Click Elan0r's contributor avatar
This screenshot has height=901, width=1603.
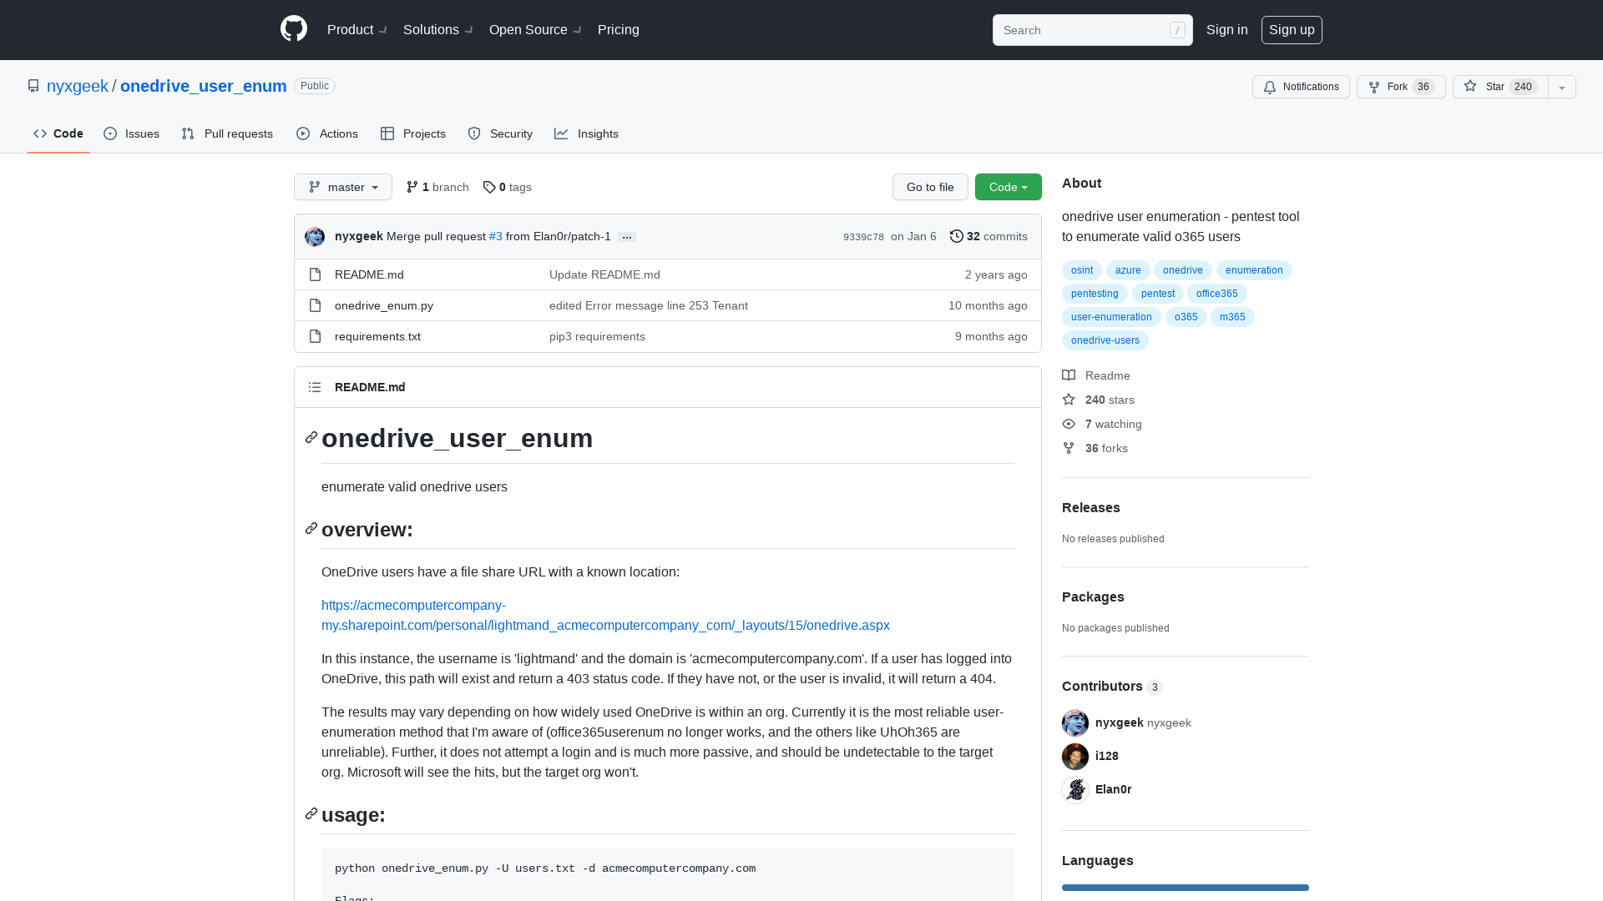coord(1075,789)
